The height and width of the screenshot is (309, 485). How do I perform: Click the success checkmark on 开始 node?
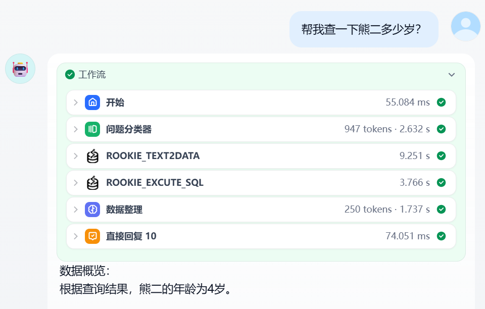[x=441, y=102]
